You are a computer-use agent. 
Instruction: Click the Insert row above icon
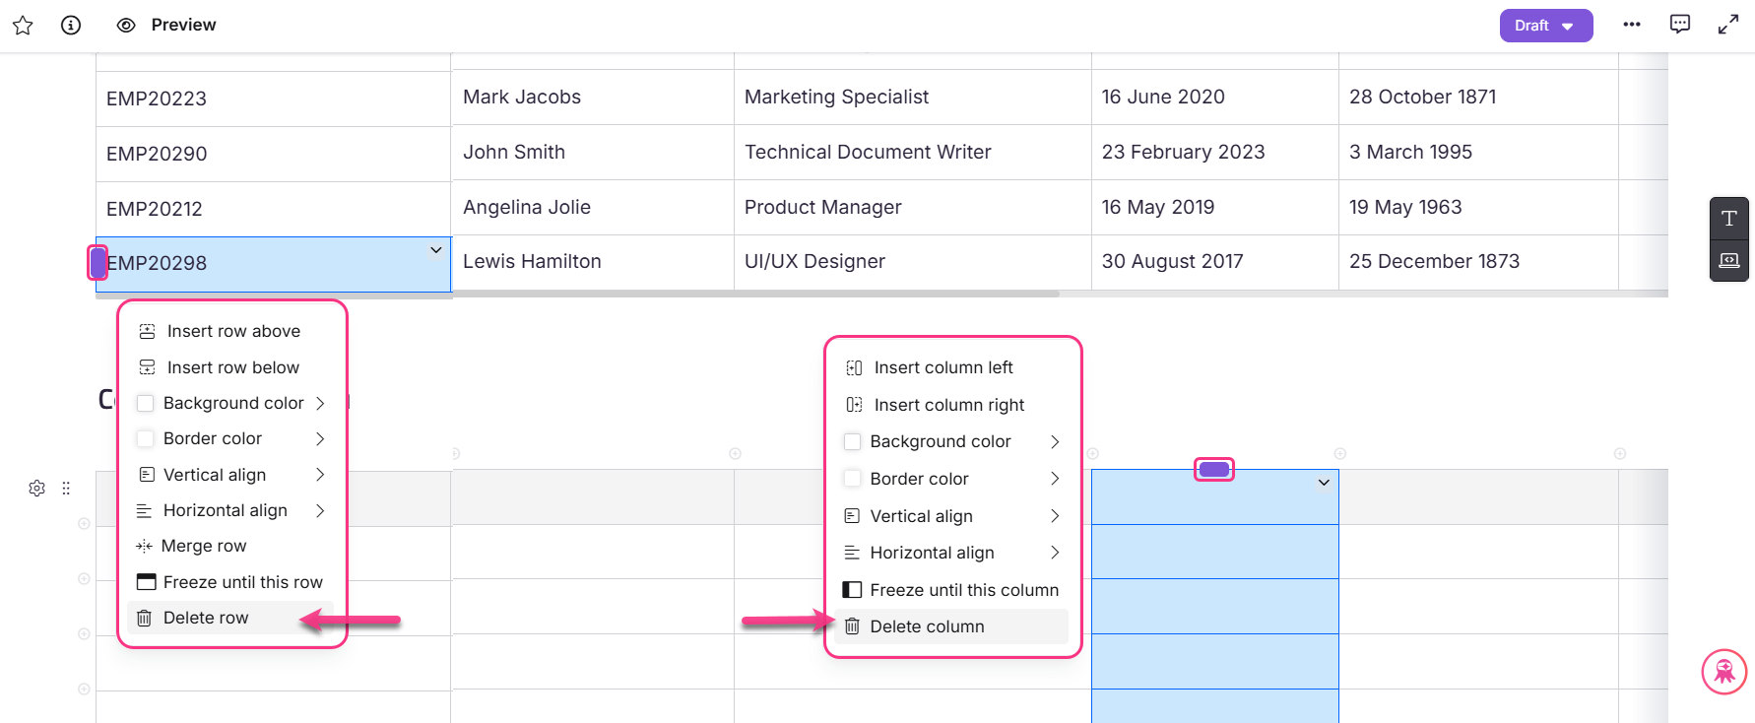tap(147, 332)
